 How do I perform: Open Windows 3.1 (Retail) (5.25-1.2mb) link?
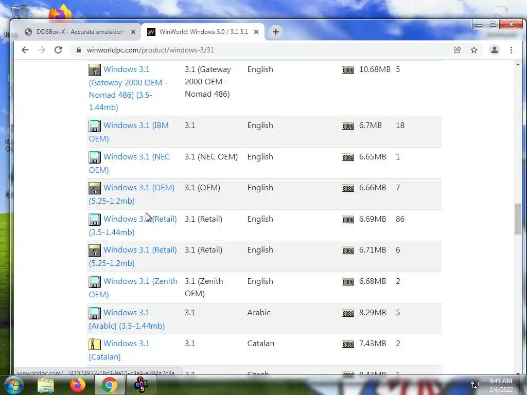pos(133,256)
